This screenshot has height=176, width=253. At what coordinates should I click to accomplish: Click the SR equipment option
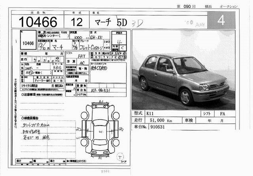point(98,53)
